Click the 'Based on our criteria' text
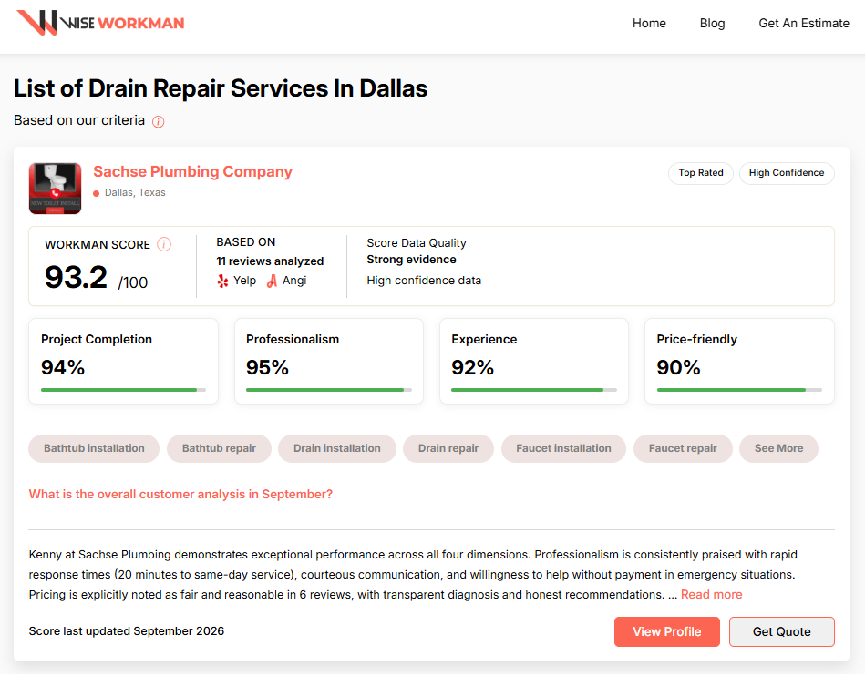Screen dimensions: 865x676 pos(79,121)
